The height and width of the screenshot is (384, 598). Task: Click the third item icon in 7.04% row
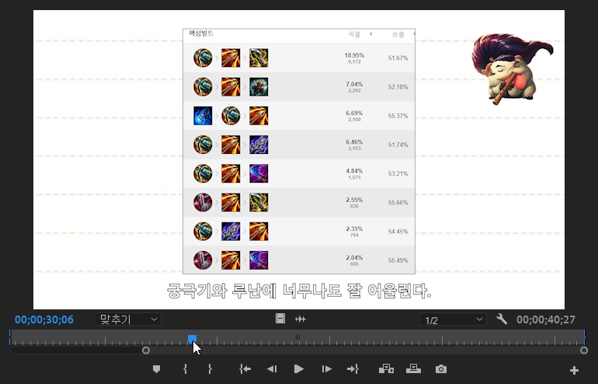point(259,87)
